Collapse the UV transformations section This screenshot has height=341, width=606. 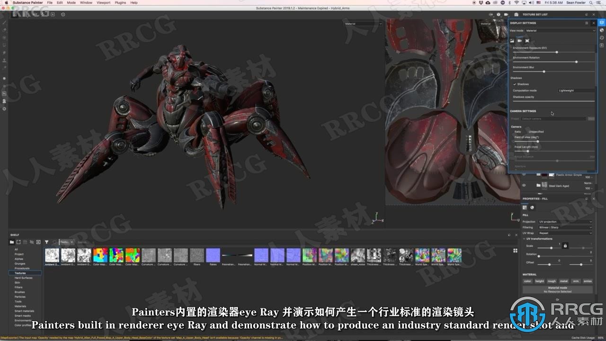coord(524,239)
